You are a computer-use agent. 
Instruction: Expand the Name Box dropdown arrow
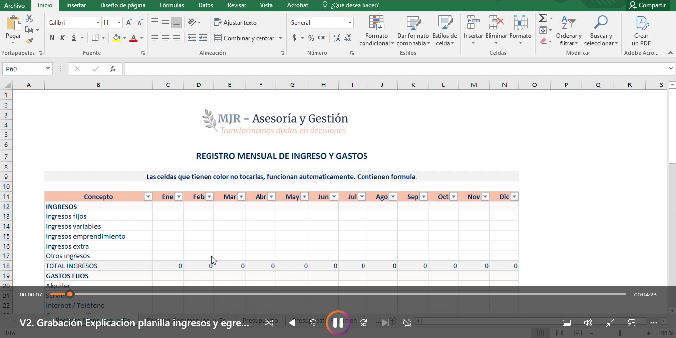coord(48,69)
